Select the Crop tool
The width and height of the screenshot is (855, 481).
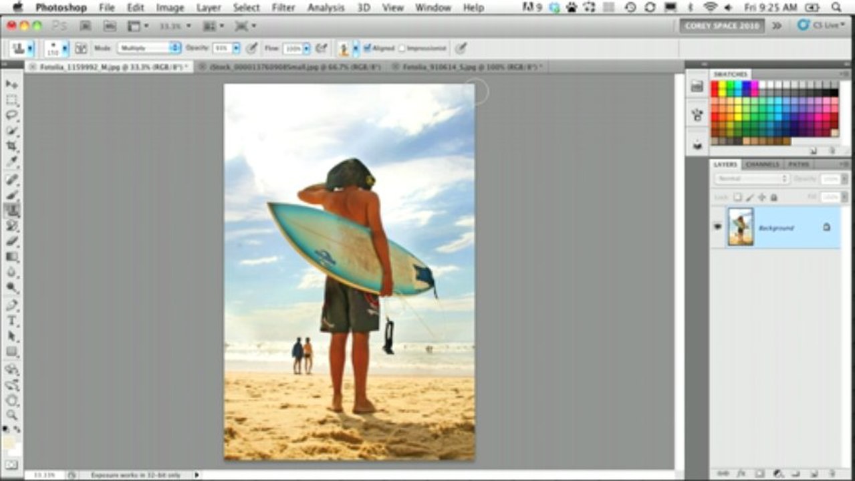click(12, 146)
